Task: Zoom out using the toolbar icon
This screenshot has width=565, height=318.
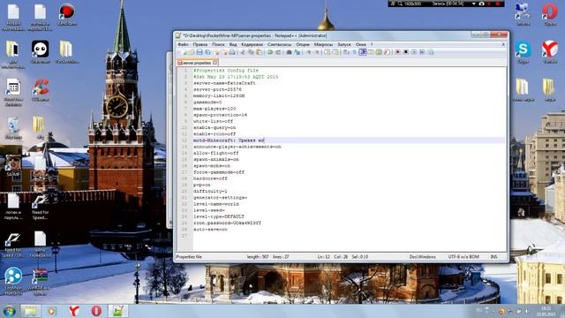Action: pyautogui.click(x=316, y=52)
